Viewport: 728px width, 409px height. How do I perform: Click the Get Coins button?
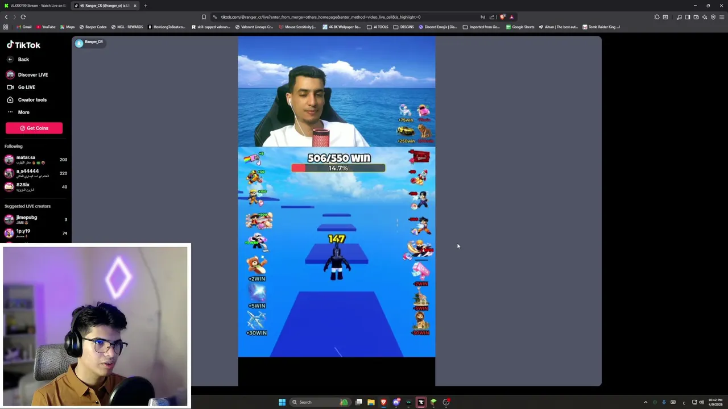click(x=34, y=128)
